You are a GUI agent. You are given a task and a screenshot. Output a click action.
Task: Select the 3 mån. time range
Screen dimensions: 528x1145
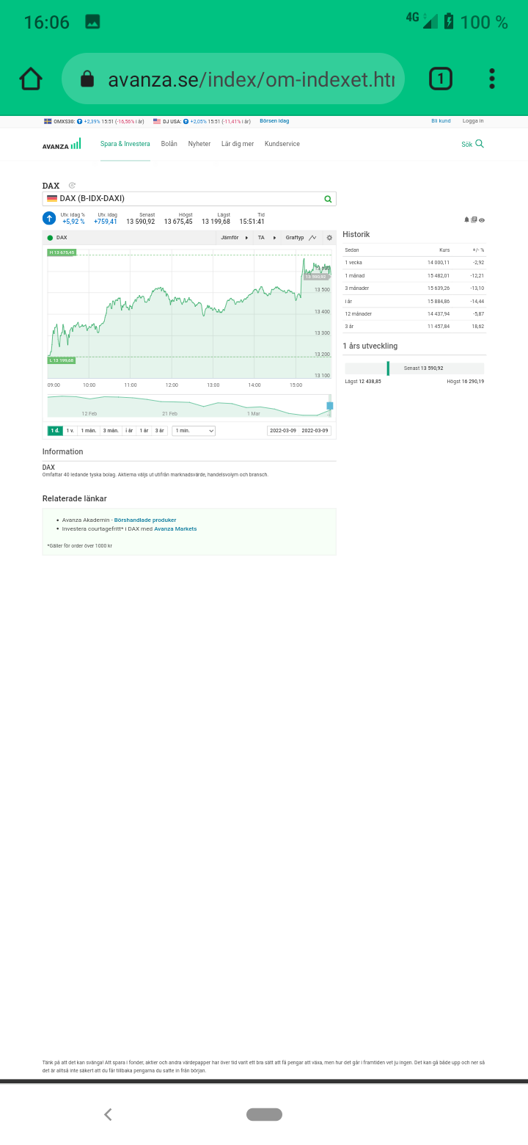point(111,431)
